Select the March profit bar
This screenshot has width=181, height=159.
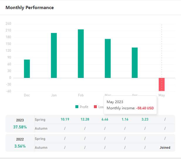108,58
